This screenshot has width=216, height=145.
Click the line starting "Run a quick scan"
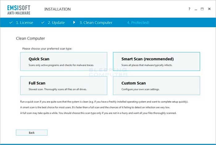104,102
